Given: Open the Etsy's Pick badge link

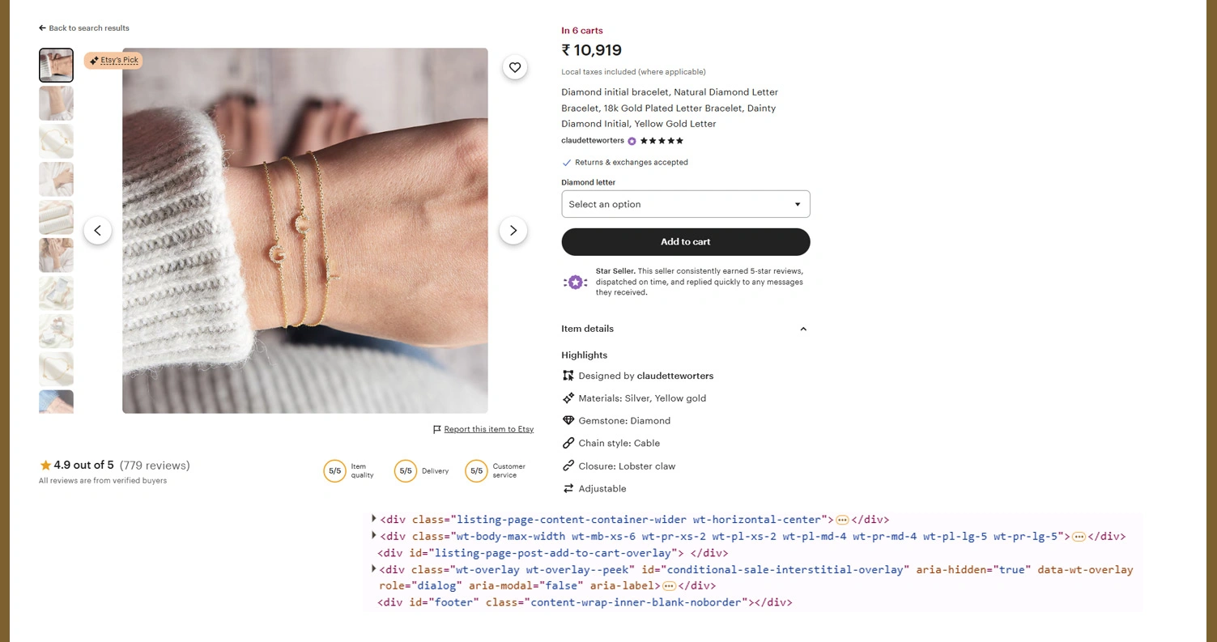Looking at the screenshot, I should (x=113, y=61).
